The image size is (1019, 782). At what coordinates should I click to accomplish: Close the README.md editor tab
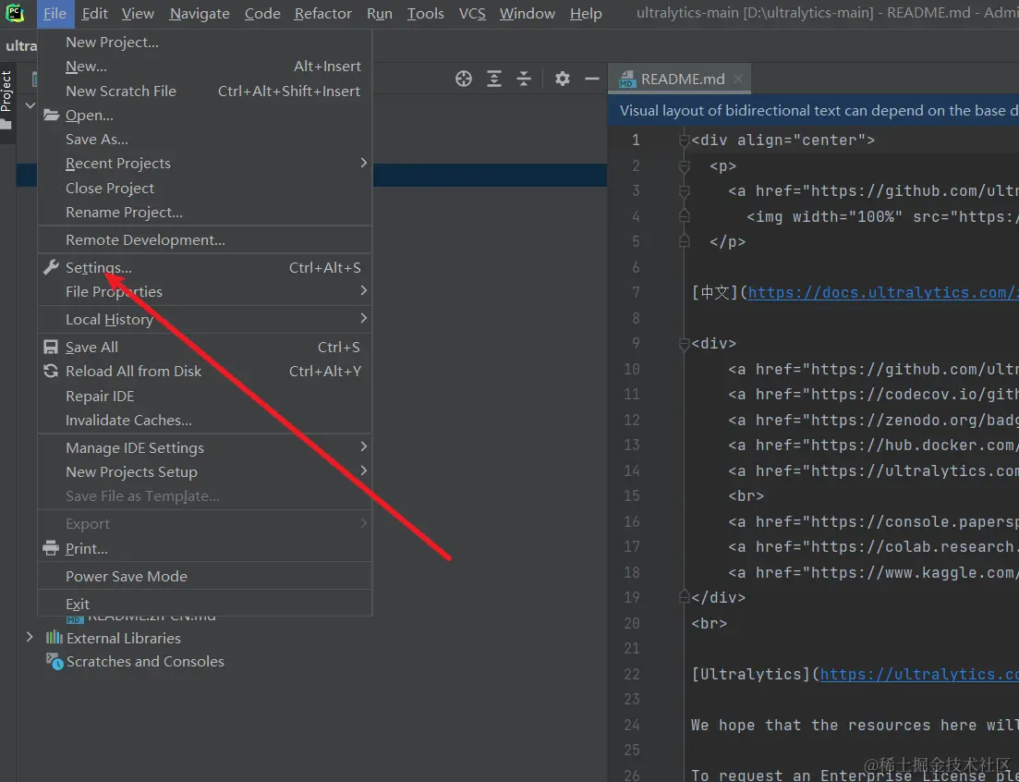[x=737, y=79]
